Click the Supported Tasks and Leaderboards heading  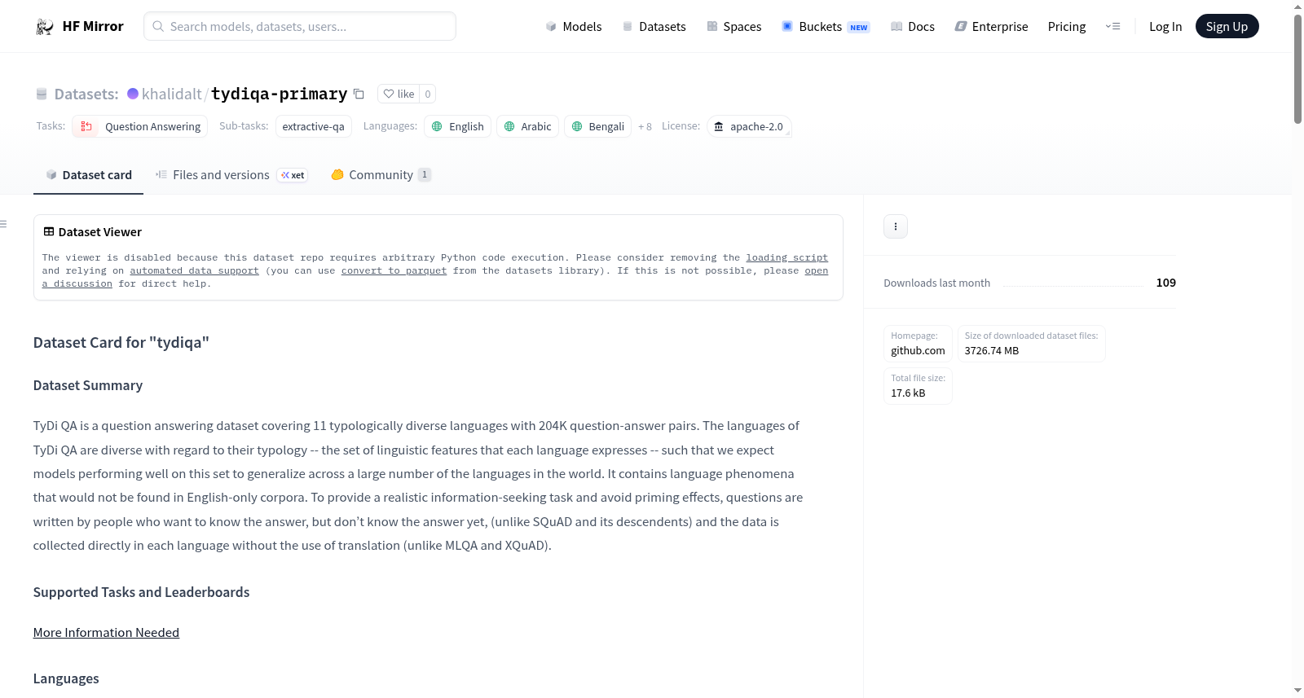tap(141, 592)
